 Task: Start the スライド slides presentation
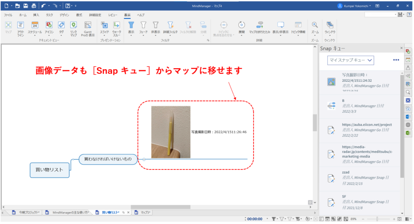coord(104,28)
